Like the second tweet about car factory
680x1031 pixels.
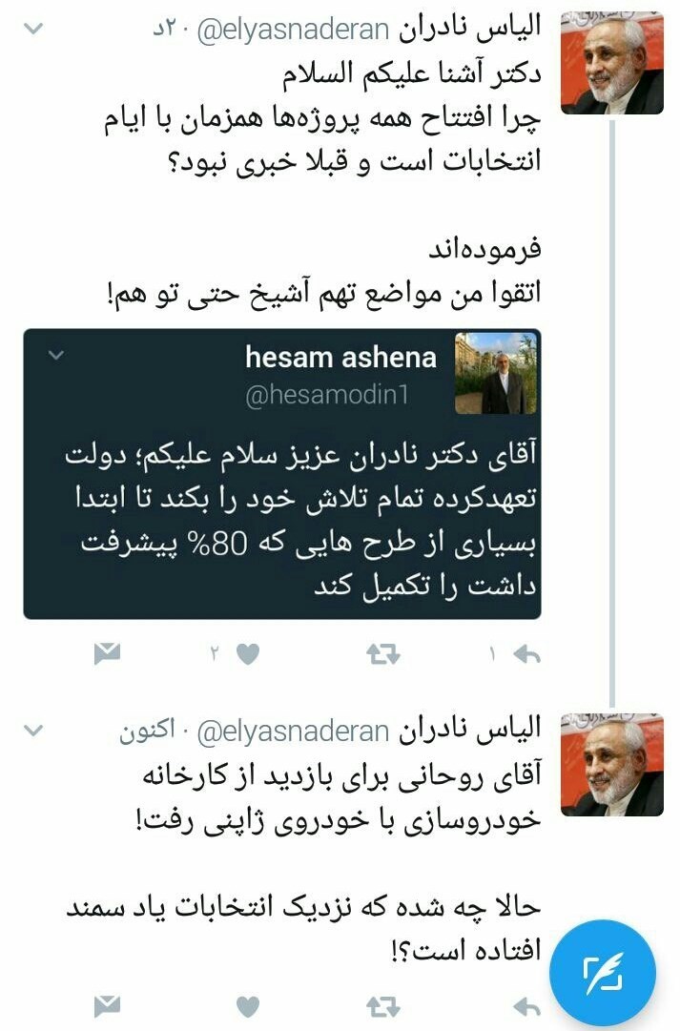tap(247, 1006)
